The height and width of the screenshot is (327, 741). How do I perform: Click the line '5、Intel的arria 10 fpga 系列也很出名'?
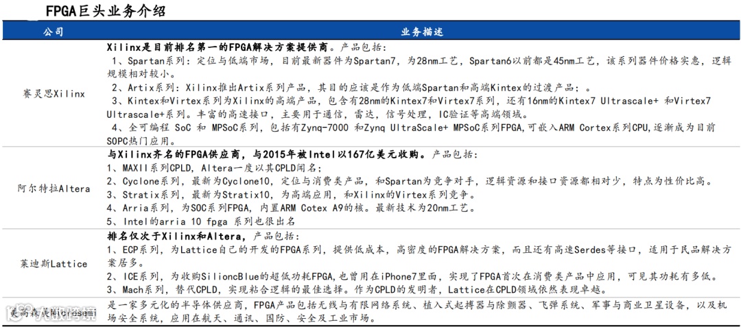click(x=201, y=221)
